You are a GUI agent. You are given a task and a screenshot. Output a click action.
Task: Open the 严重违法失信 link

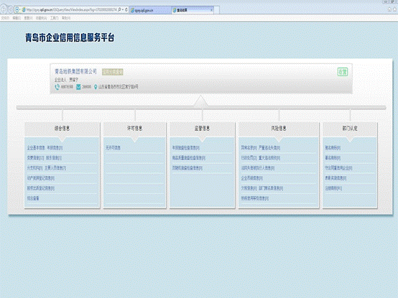pos(269,148)
